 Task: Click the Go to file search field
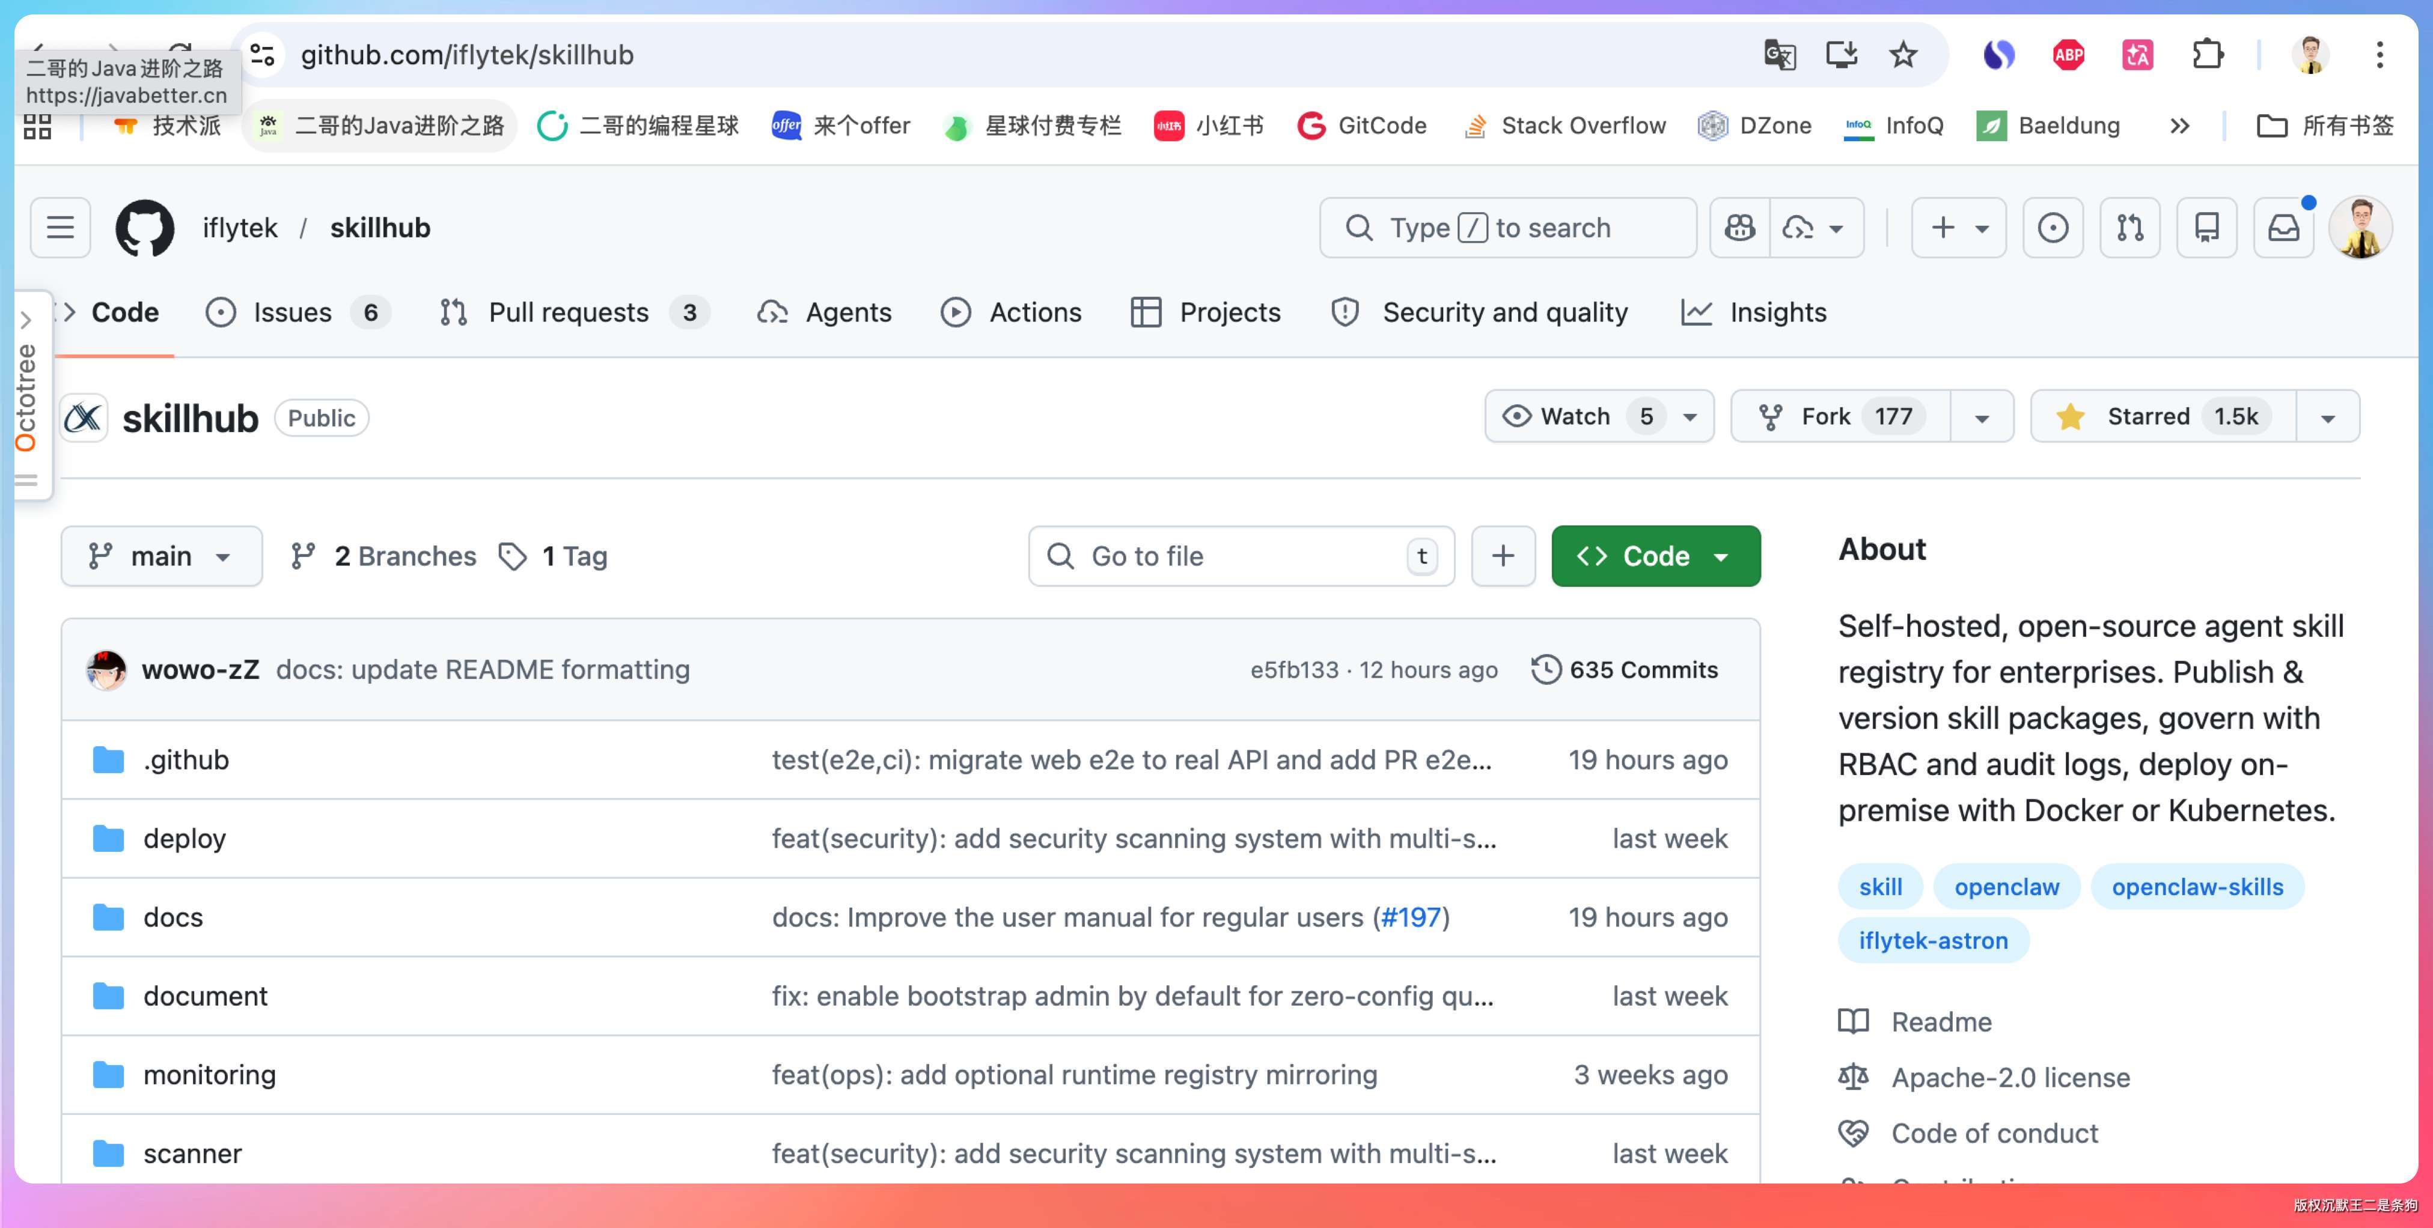click(1228, 556)
